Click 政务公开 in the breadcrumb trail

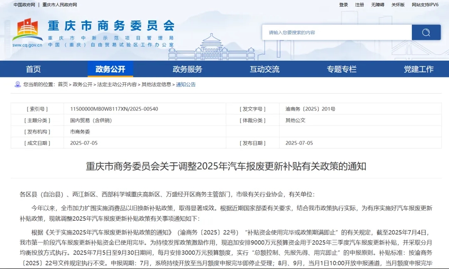82,84
